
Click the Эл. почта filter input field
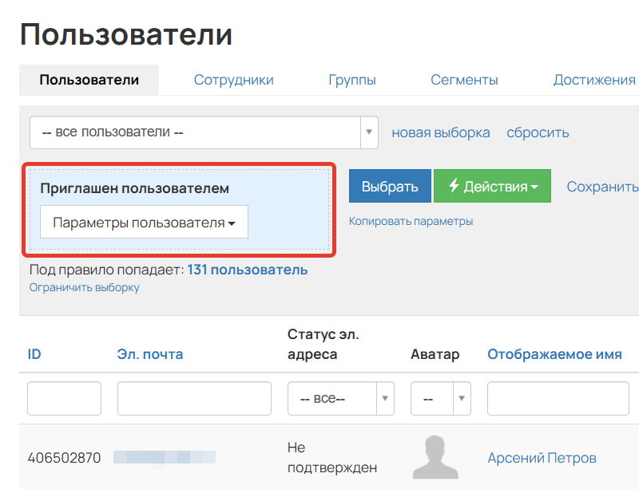pyautogui.click(x=192, y=398)
